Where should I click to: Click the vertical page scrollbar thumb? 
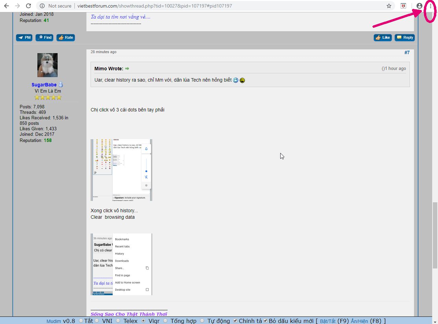[435, 236]
